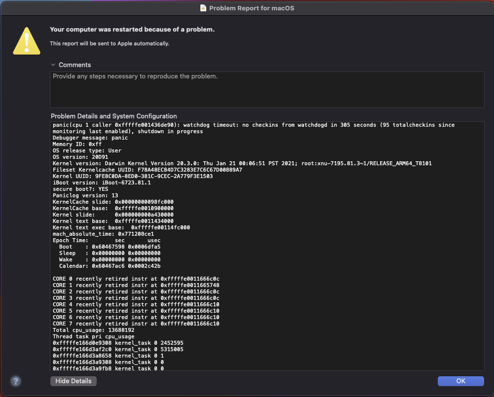
Task: Click the 'CORE 1 recently retired instr' line
Action: [136, 285]
